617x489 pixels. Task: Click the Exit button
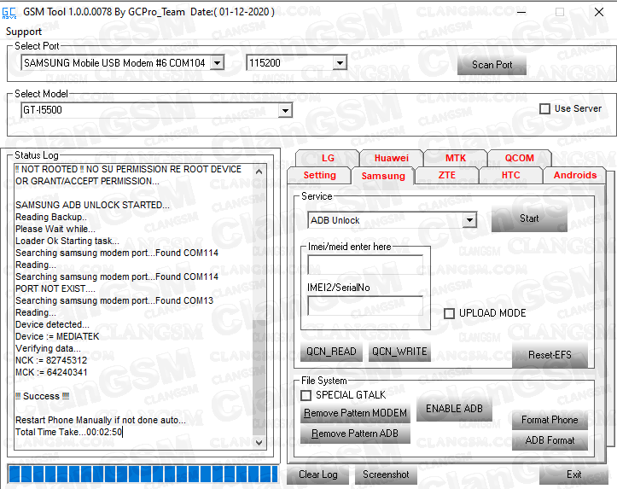pyautogui.click(x=573, y=474)
